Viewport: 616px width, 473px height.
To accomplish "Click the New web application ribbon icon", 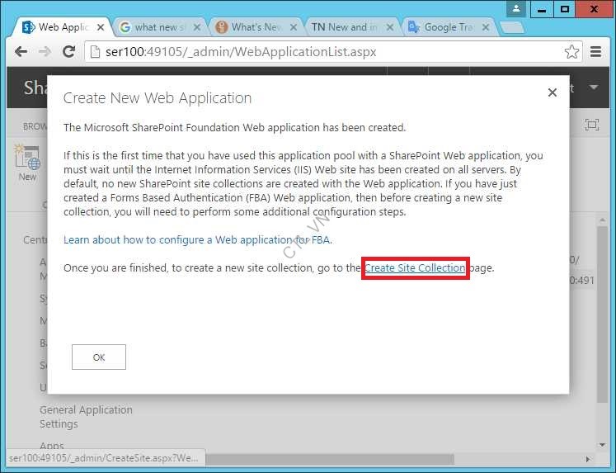I will pyautogui.click(x=27, y=162).
